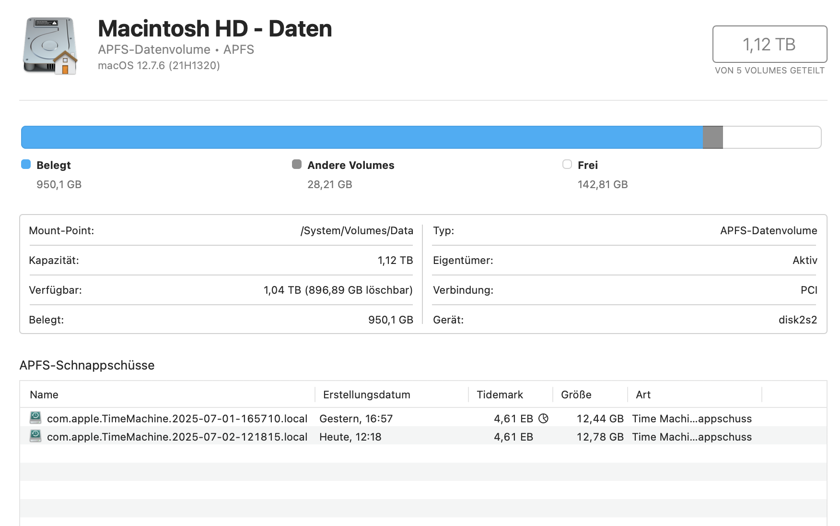The width and height of the screenshot is (840, 526).
Task: Click Typ value APFS-Datenvolume in table
Action: [x=769, y=230]
